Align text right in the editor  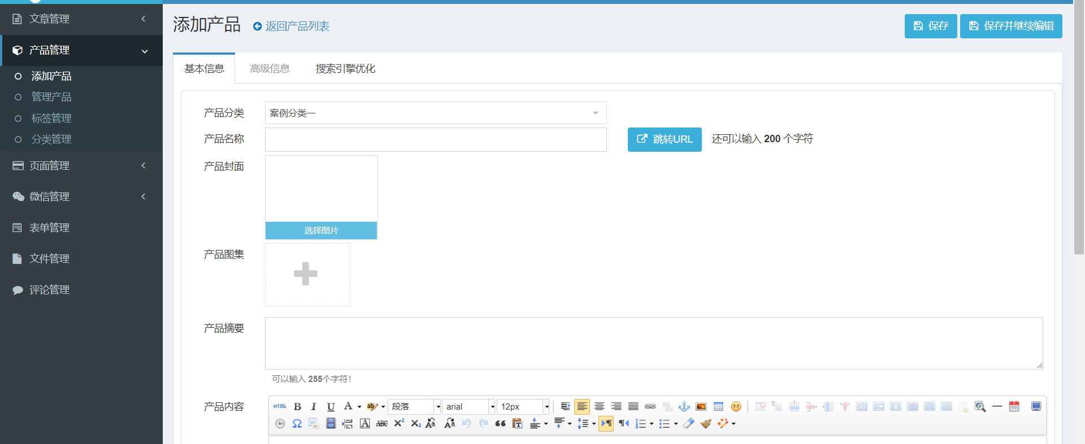616,406
